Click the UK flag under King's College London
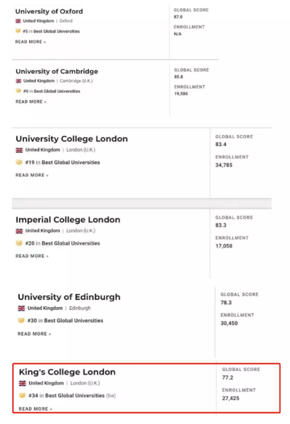This screenshot has width=290, height=424. click(22, 383)
